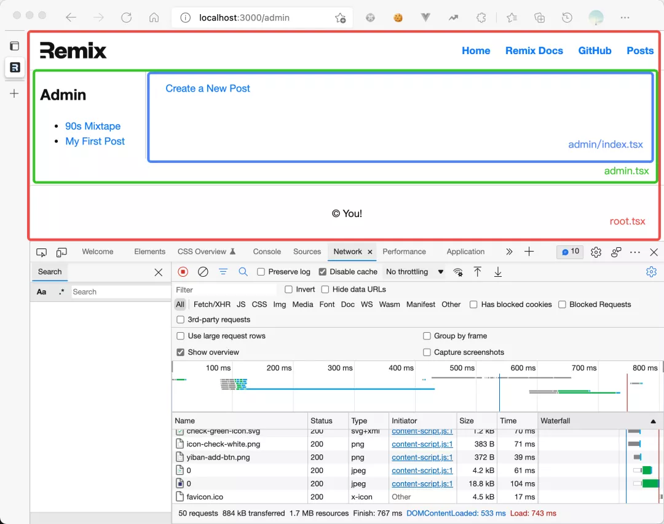Open Network panel settings gear
Image resolution: width=664 pixels, height=524 pixels.
point(651,271)
